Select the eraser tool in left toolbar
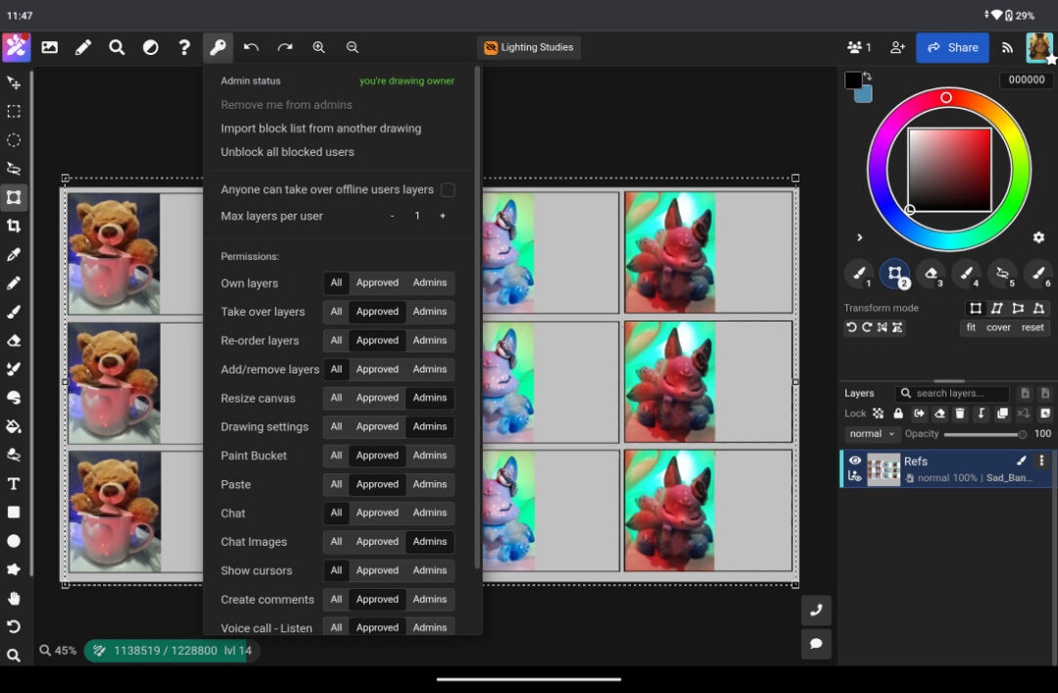This screenshot has height=693, width=1058. pyautogui.click(x=14, y=340)
